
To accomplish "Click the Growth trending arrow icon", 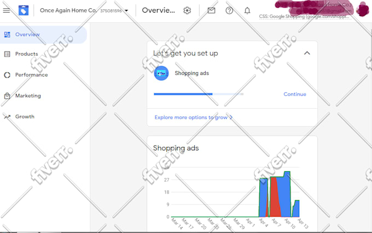I will pyautogui.click(x=7, y=116).
